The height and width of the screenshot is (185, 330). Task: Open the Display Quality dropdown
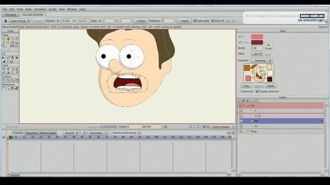pyautogui.click(x=223, y=127)
